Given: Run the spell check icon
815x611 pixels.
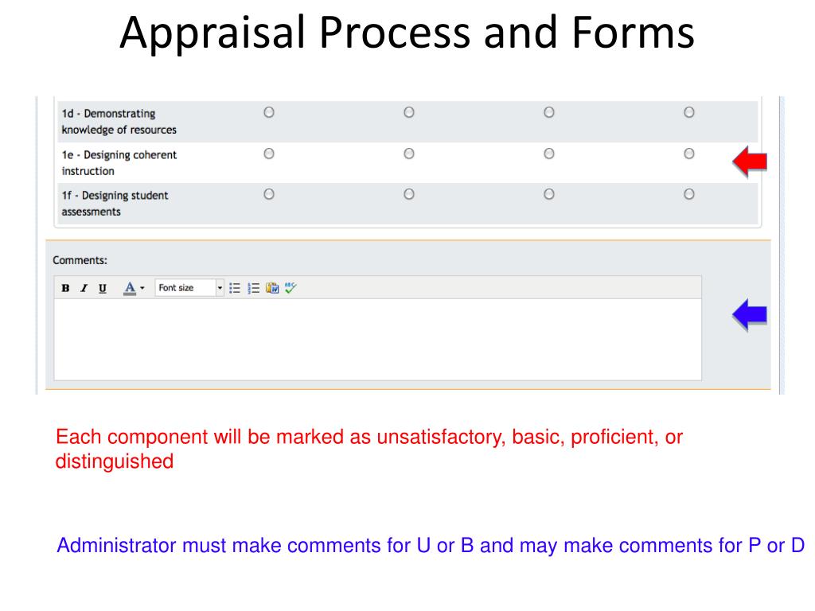Looking at the screenshot, I should pyautogui.click(x=291, y=287).
